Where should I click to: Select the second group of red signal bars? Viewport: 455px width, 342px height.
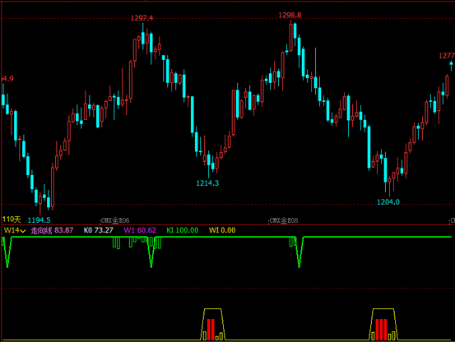[x=381, y=330]
